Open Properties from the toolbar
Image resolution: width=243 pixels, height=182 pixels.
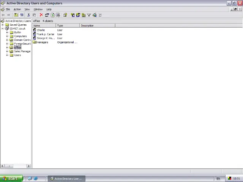pyautogui.click(x=47, y=15)
